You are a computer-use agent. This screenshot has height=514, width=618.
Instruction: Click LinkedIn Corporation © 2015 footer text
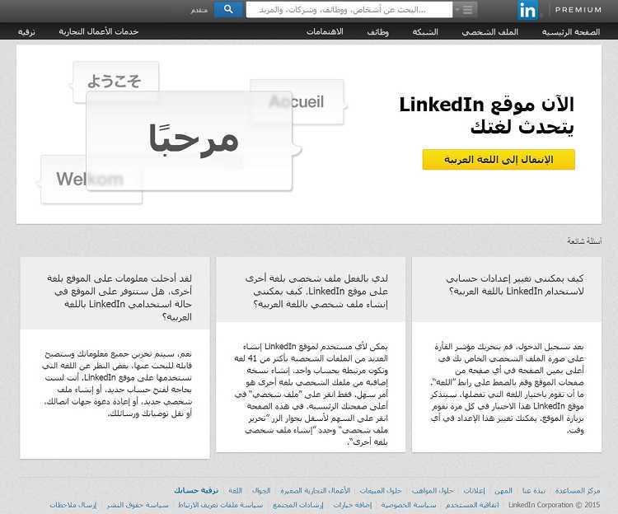(x=555, y=505)
